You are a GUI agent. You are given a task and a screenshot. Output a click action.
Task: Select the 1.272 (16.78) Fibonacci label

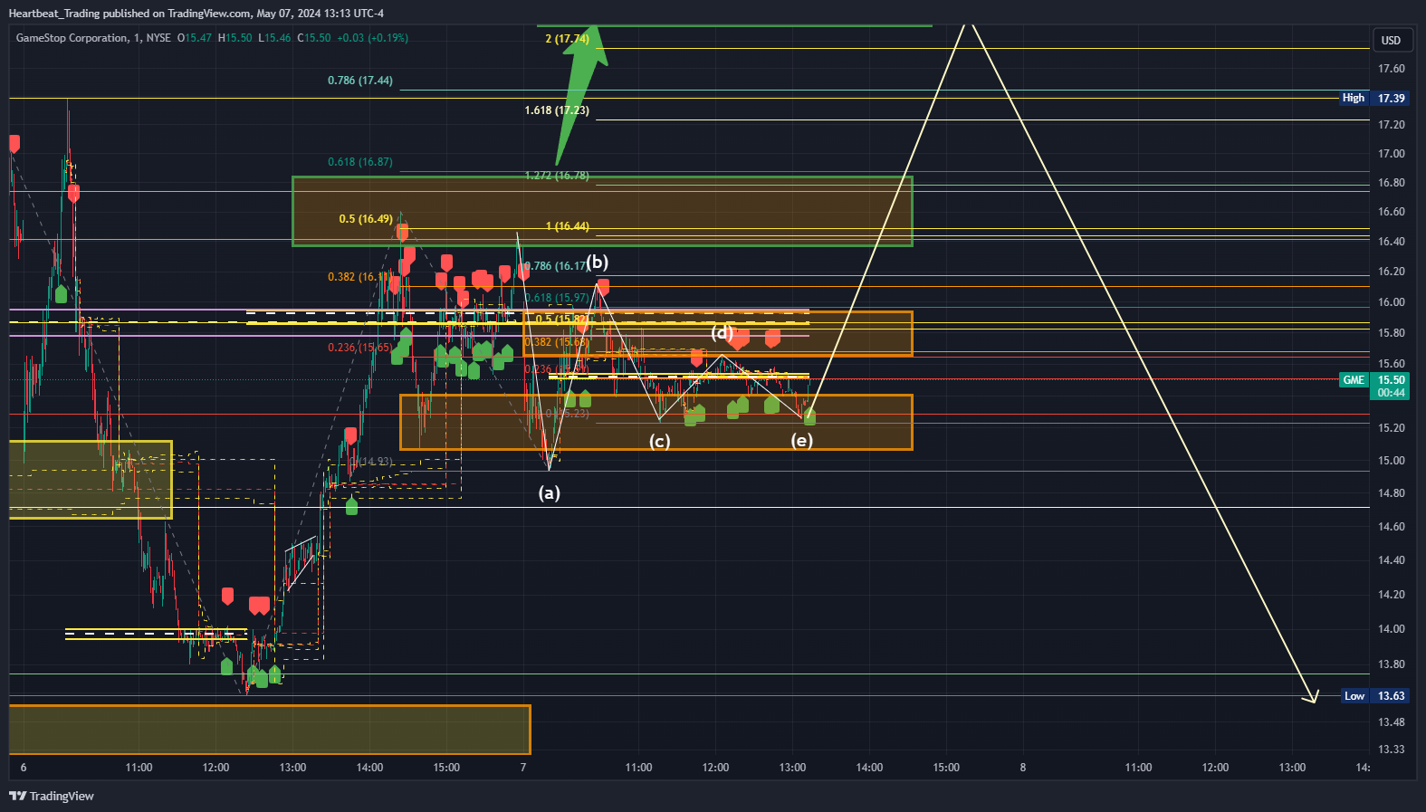point(557,176)
